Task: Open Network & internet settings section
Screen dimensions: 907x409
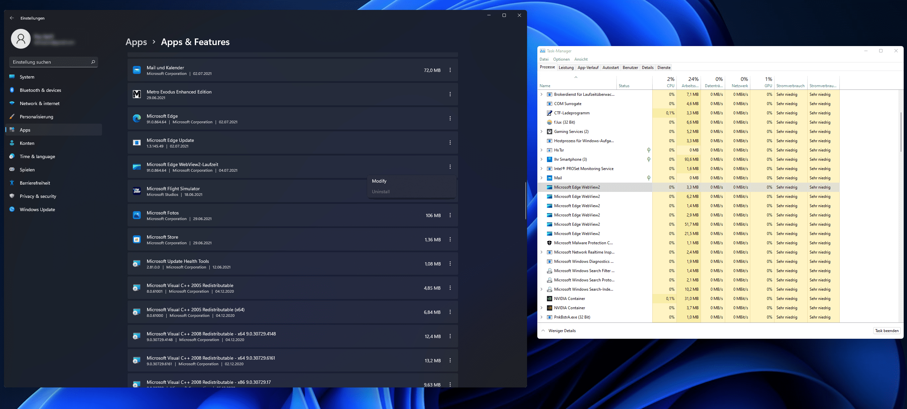Action: (54, 103)
